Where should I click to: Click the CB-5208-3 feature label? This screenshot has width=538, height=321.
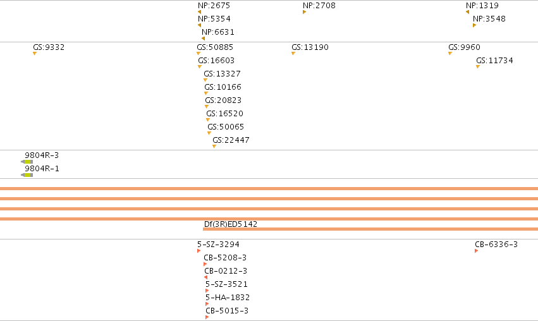(225, 258)
